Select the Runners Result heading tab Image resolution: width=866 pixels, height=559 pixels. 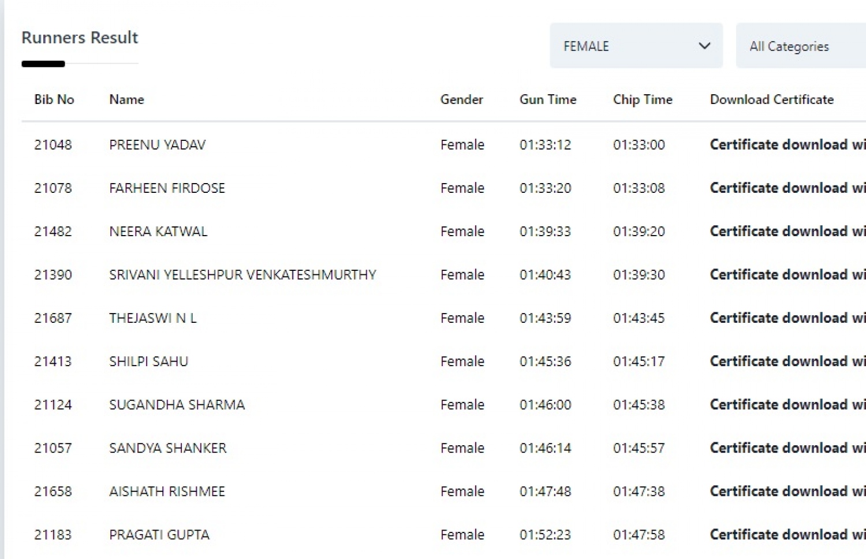click(80, 38)
